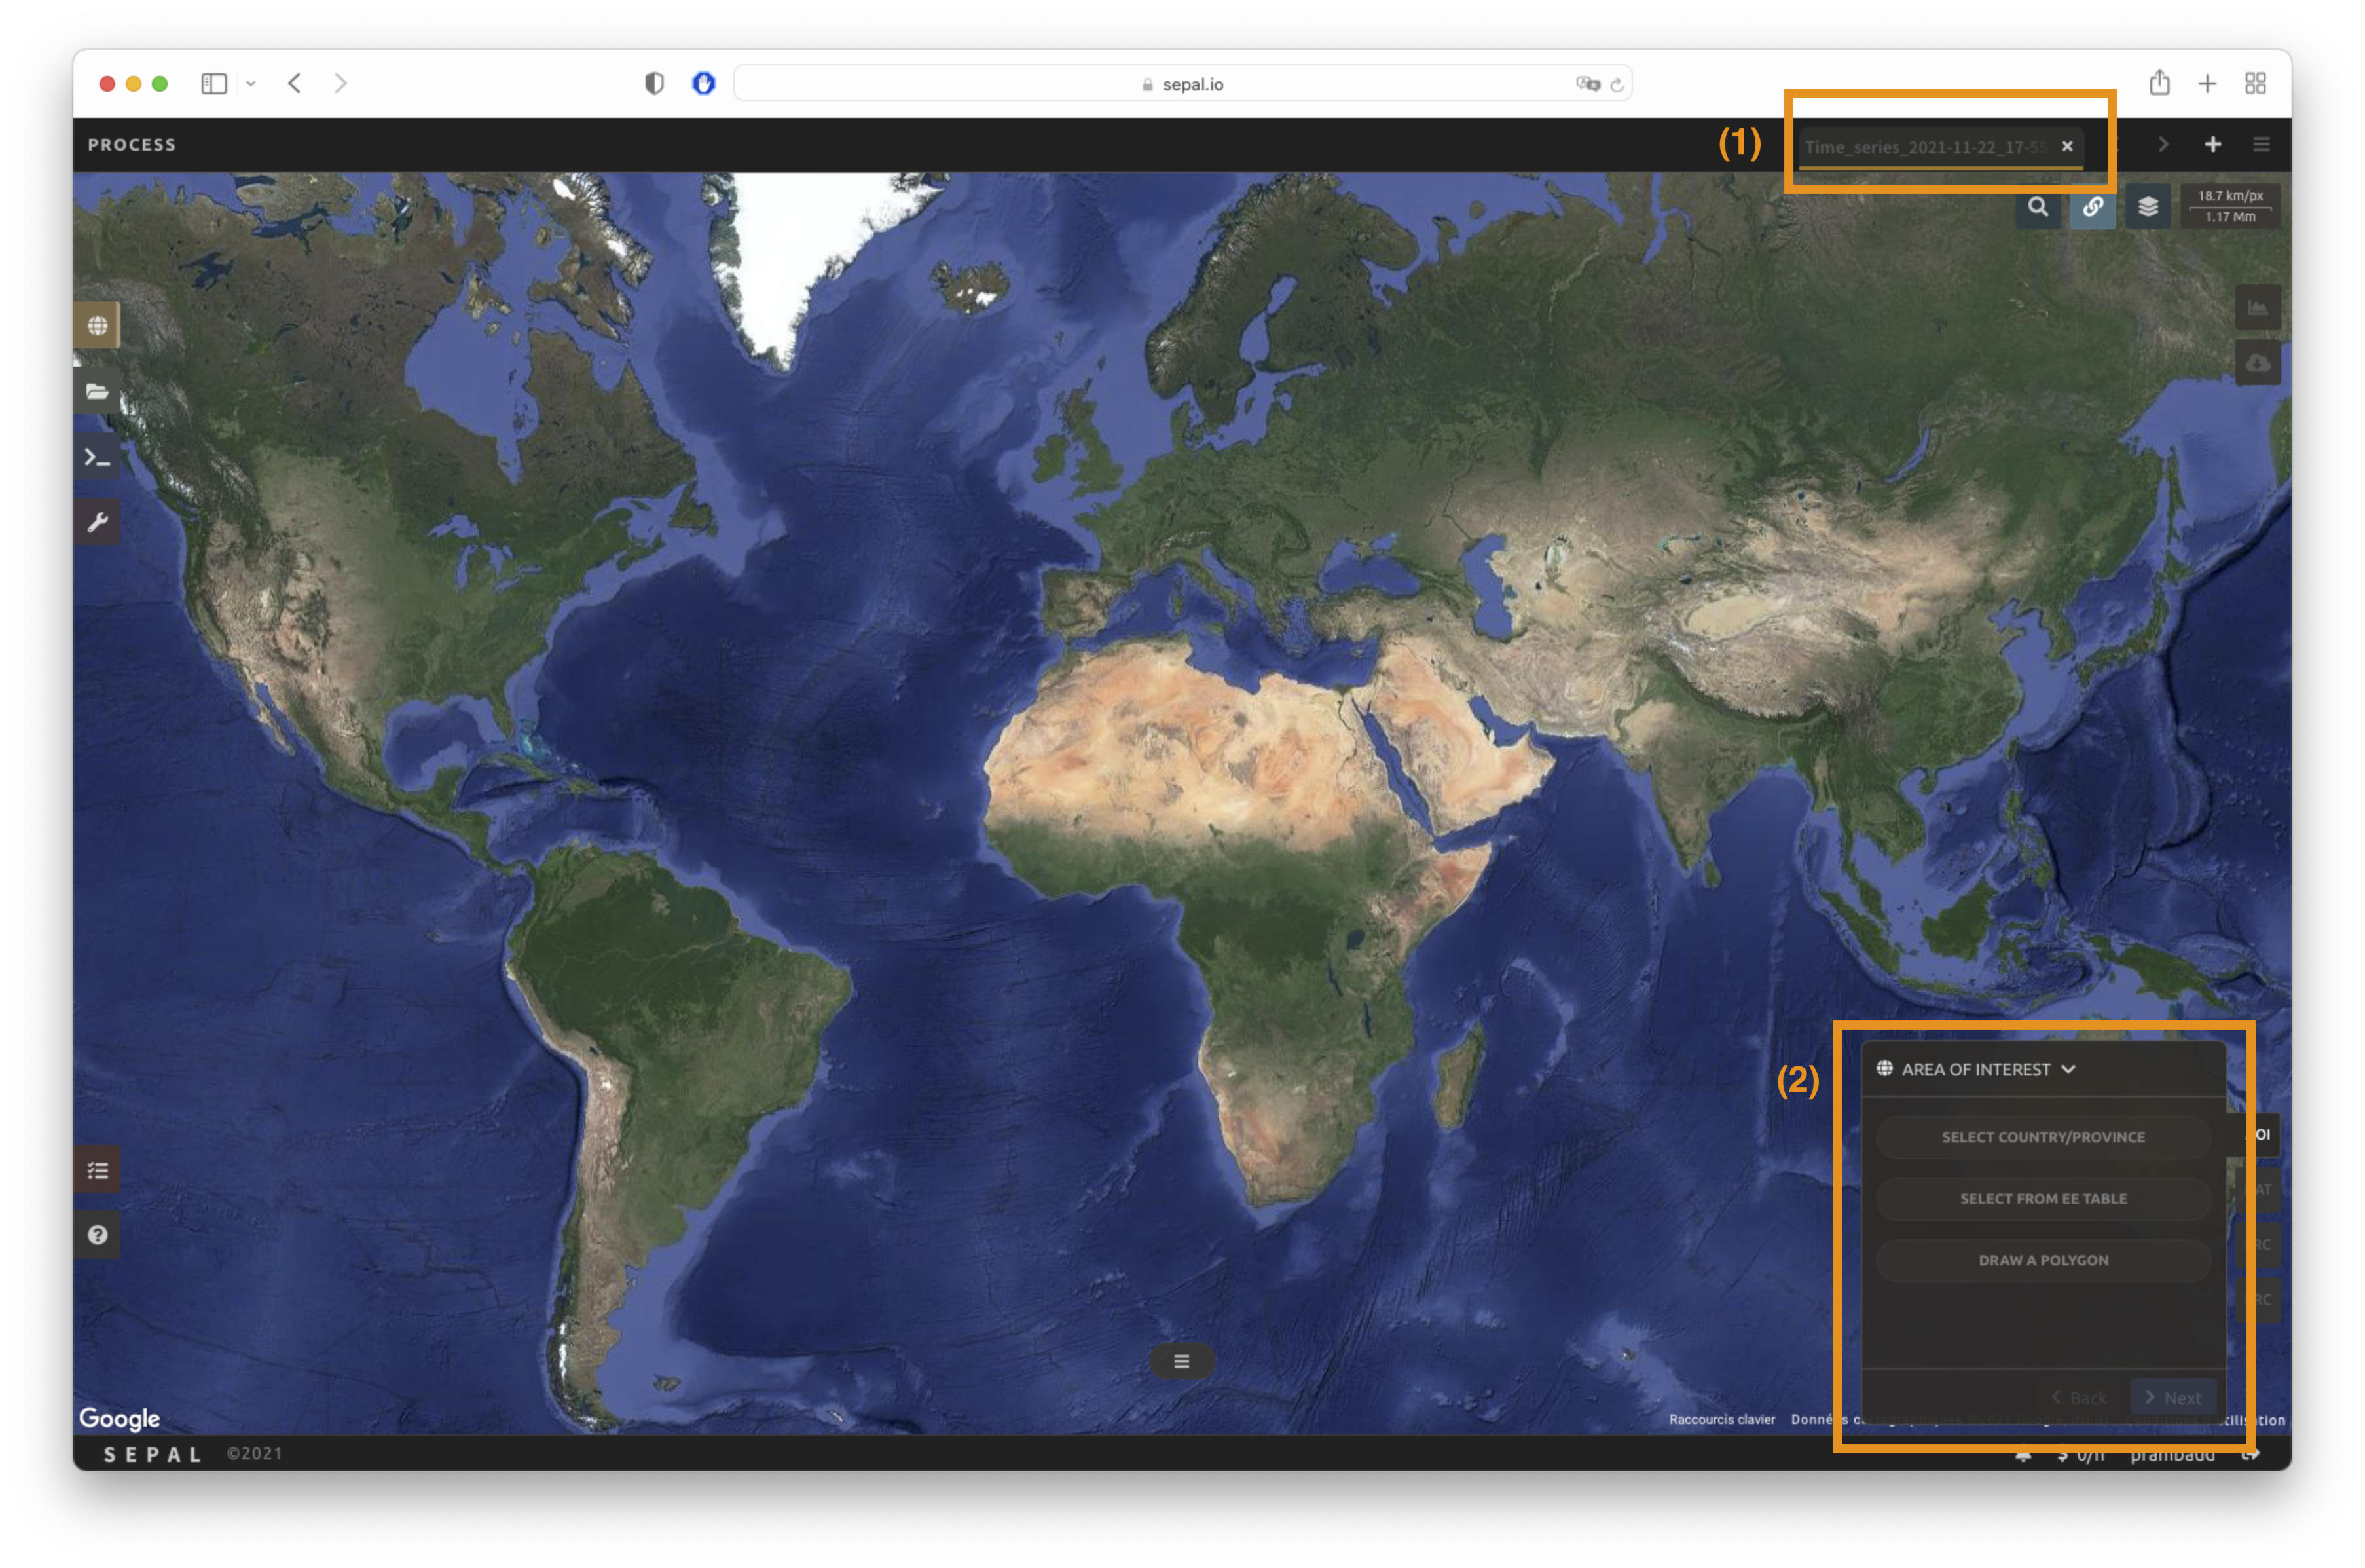This screenshot has height=1568, width=2365.
Task: Open the Help question mark icon
Action: pos(97,1235)
